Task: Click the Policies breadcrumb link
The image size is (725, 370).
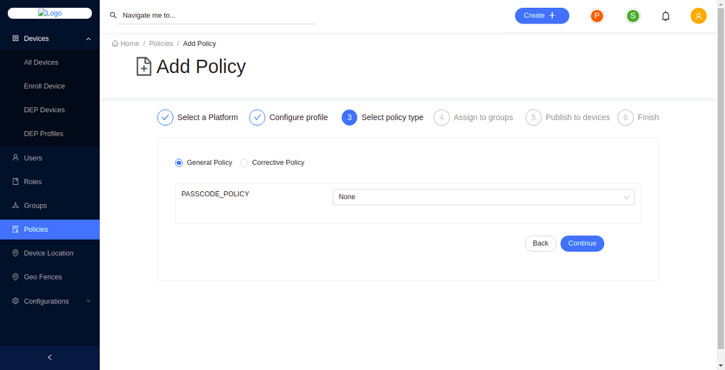Action: tap(161, 44)
